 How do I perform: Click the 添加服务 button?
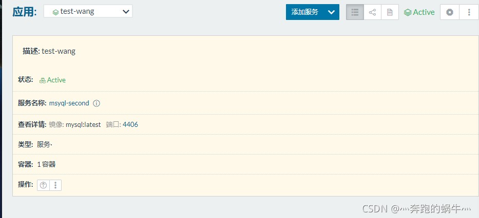tap(304, 12)
